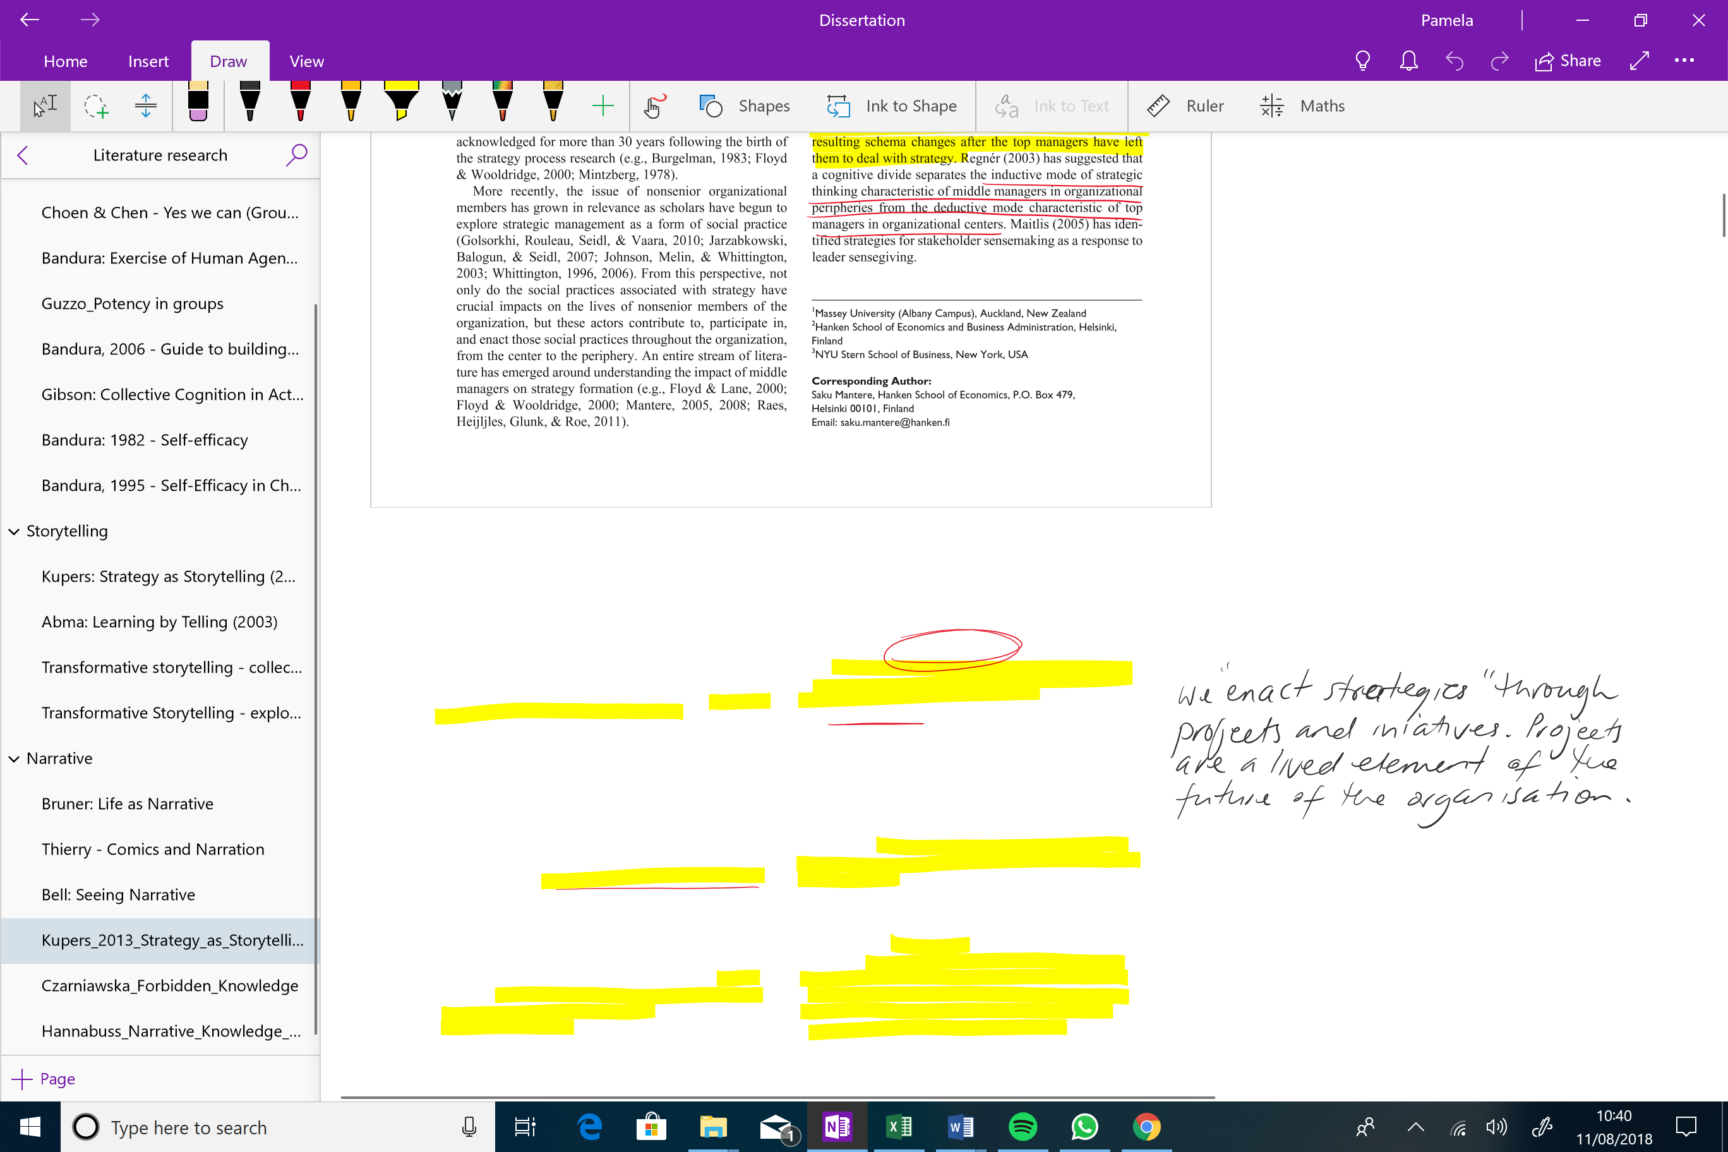Navigate back with the left arrow

(30, 20)
